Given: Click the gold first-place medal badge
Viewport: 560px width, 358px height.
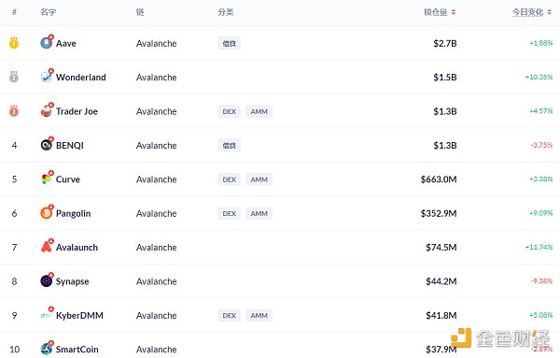Looking at the screenshot, I should tap(14, 43).
